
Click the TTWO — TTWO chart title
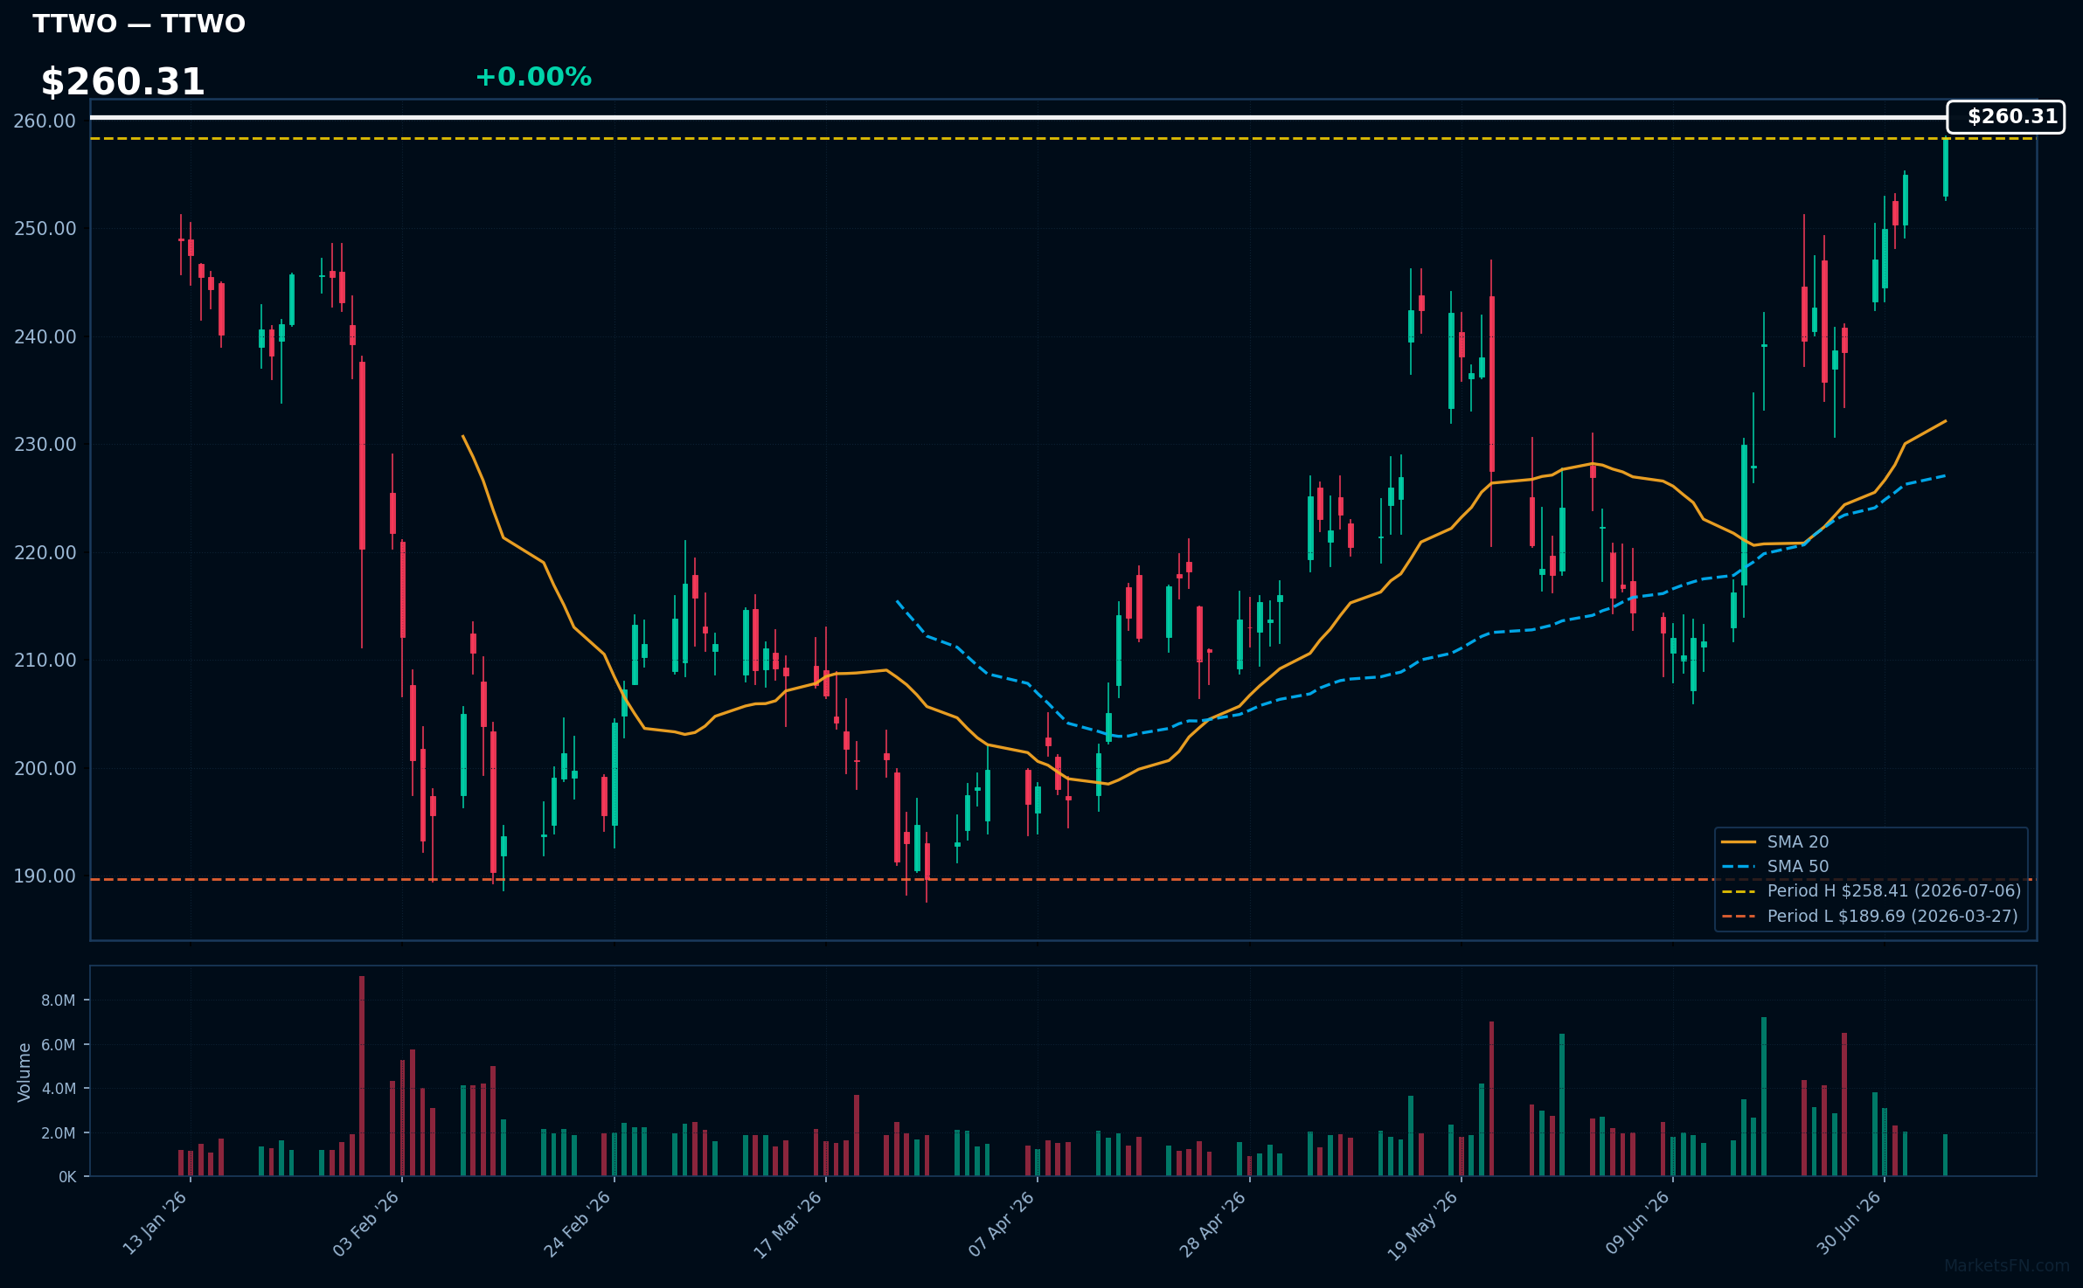[139, 24]
